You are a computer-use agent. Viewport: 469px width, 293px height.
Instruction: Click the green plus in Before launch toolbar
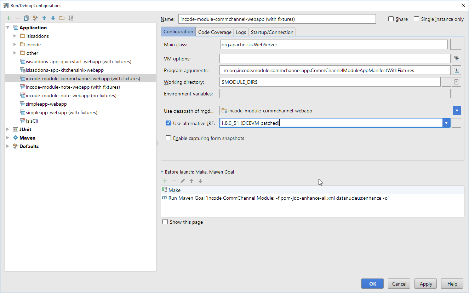[165, 181]
